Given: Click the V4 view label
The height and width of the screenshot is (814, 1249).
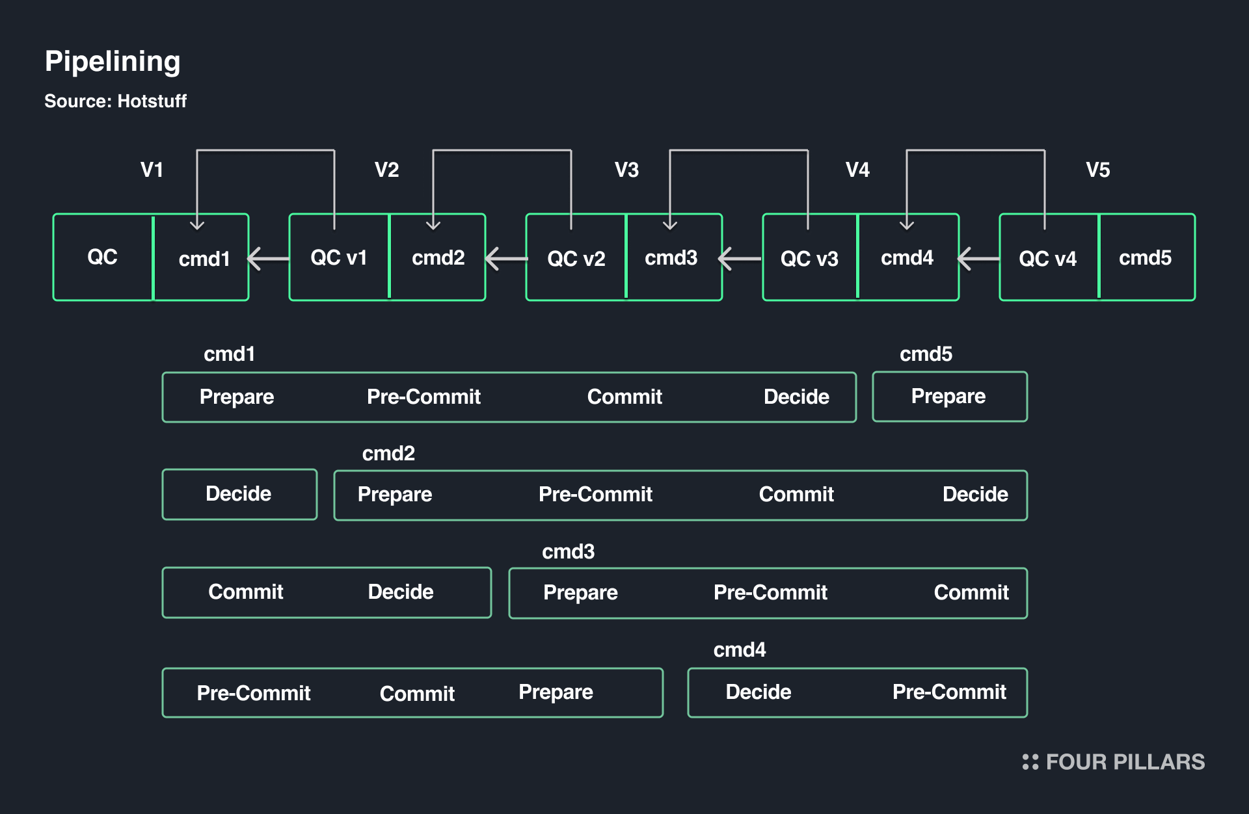Looking at the screenshot, I should [x=857, y=170].
